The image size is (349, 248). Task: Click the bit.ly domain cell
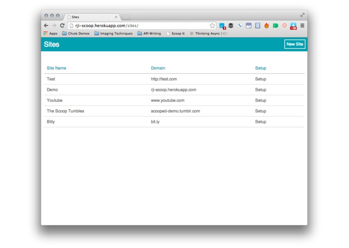155,121
